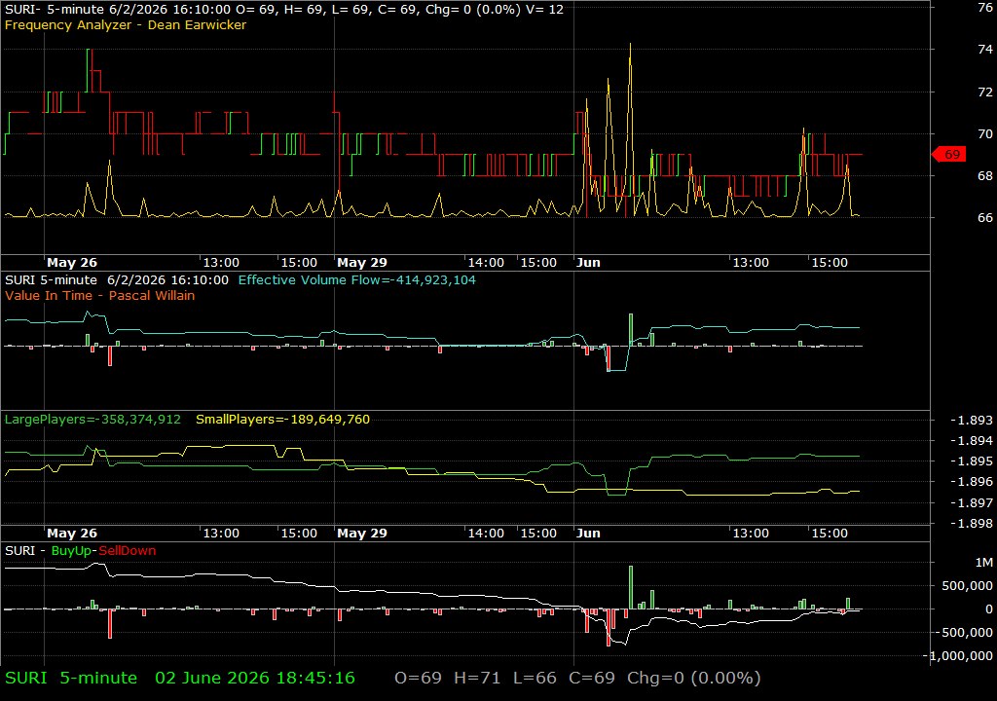Click the SURI 5-minute status bar label
This screenshot has height=701, width=997.
click(71, 678)
